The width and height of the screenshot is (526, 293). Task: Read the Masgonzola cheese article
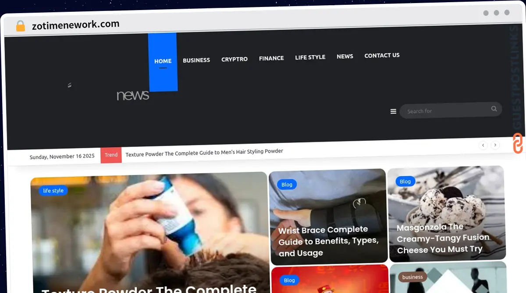tap(443, 238)
